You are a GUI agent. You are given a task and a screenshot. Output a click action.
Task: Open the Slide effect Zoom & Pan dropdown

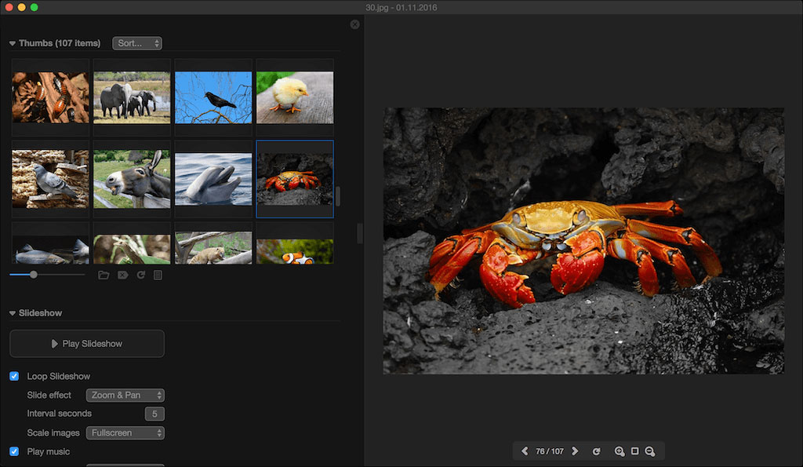[x=125, y=395]
